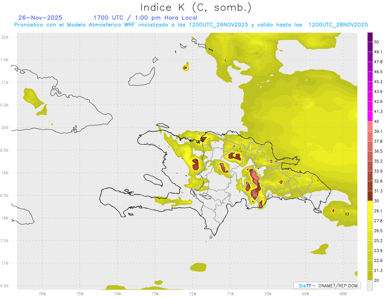Click the olive legend band between 20 and 21.3
This screenshot has height=298, width=385.
coord(370,275)
